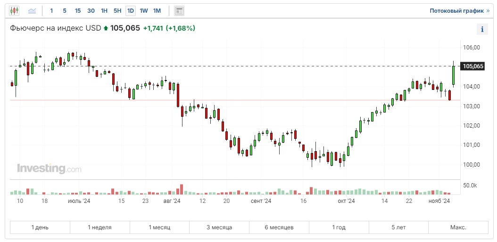Set range to 1 неделя
Screen dimensions: 497x242
[x=100, y=227]
